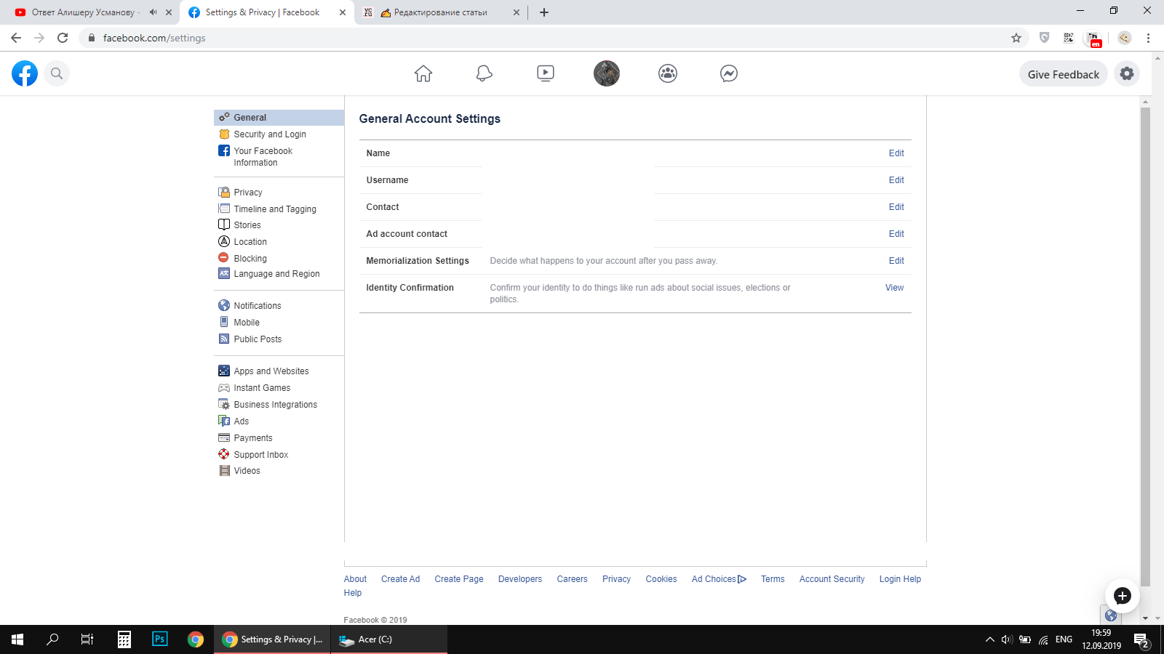Screen dimensions: 1164x654
Task: Bookmark this page with star
Action: (x=1016, y=38)
